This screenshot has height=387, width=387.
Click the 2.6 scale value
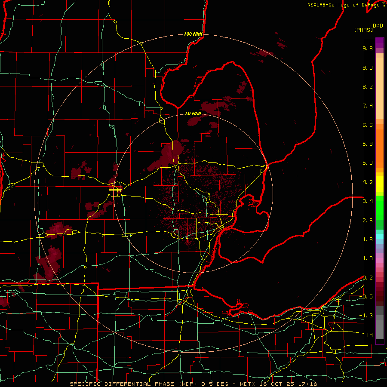(368, 221)
